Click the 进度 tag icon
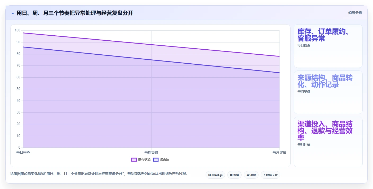The image size is (373, 189). pos(248,175)
